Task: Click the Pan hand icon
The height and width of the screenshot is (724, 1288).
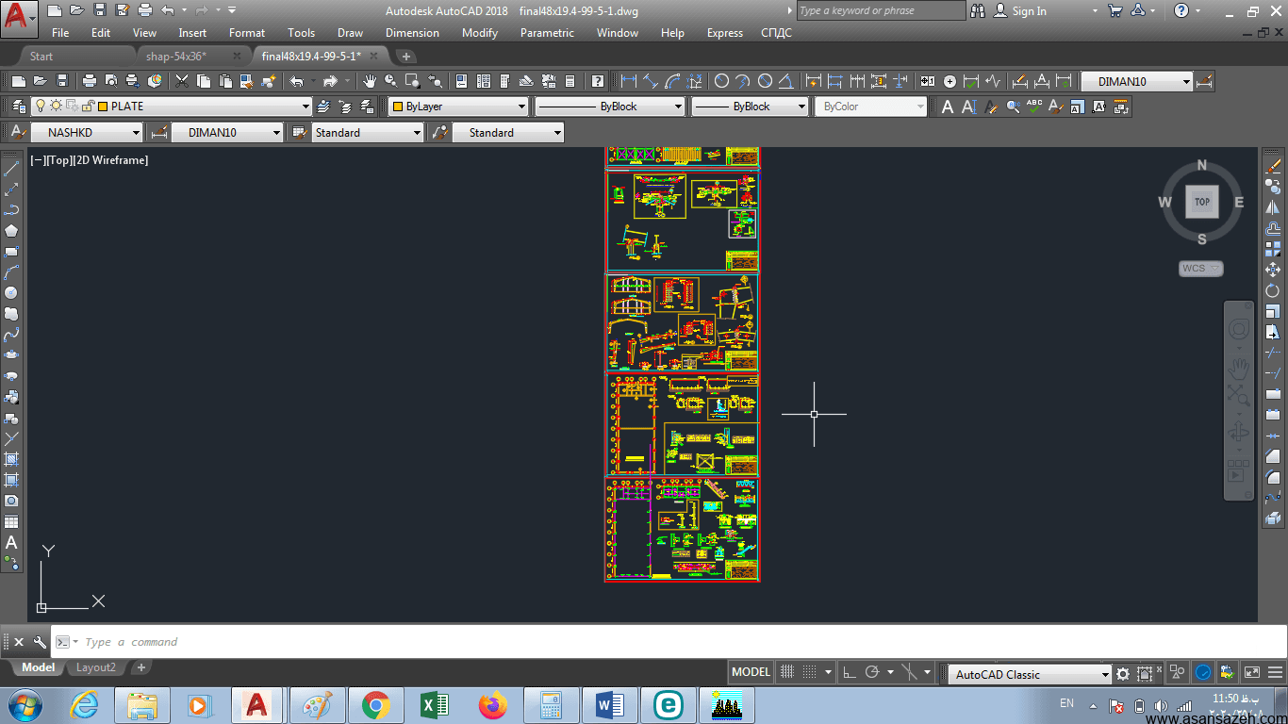Action: (x=370, y=81)
